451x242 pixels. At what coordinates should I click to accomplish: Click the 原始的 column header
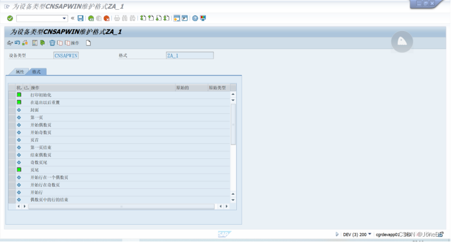(192, 88)
